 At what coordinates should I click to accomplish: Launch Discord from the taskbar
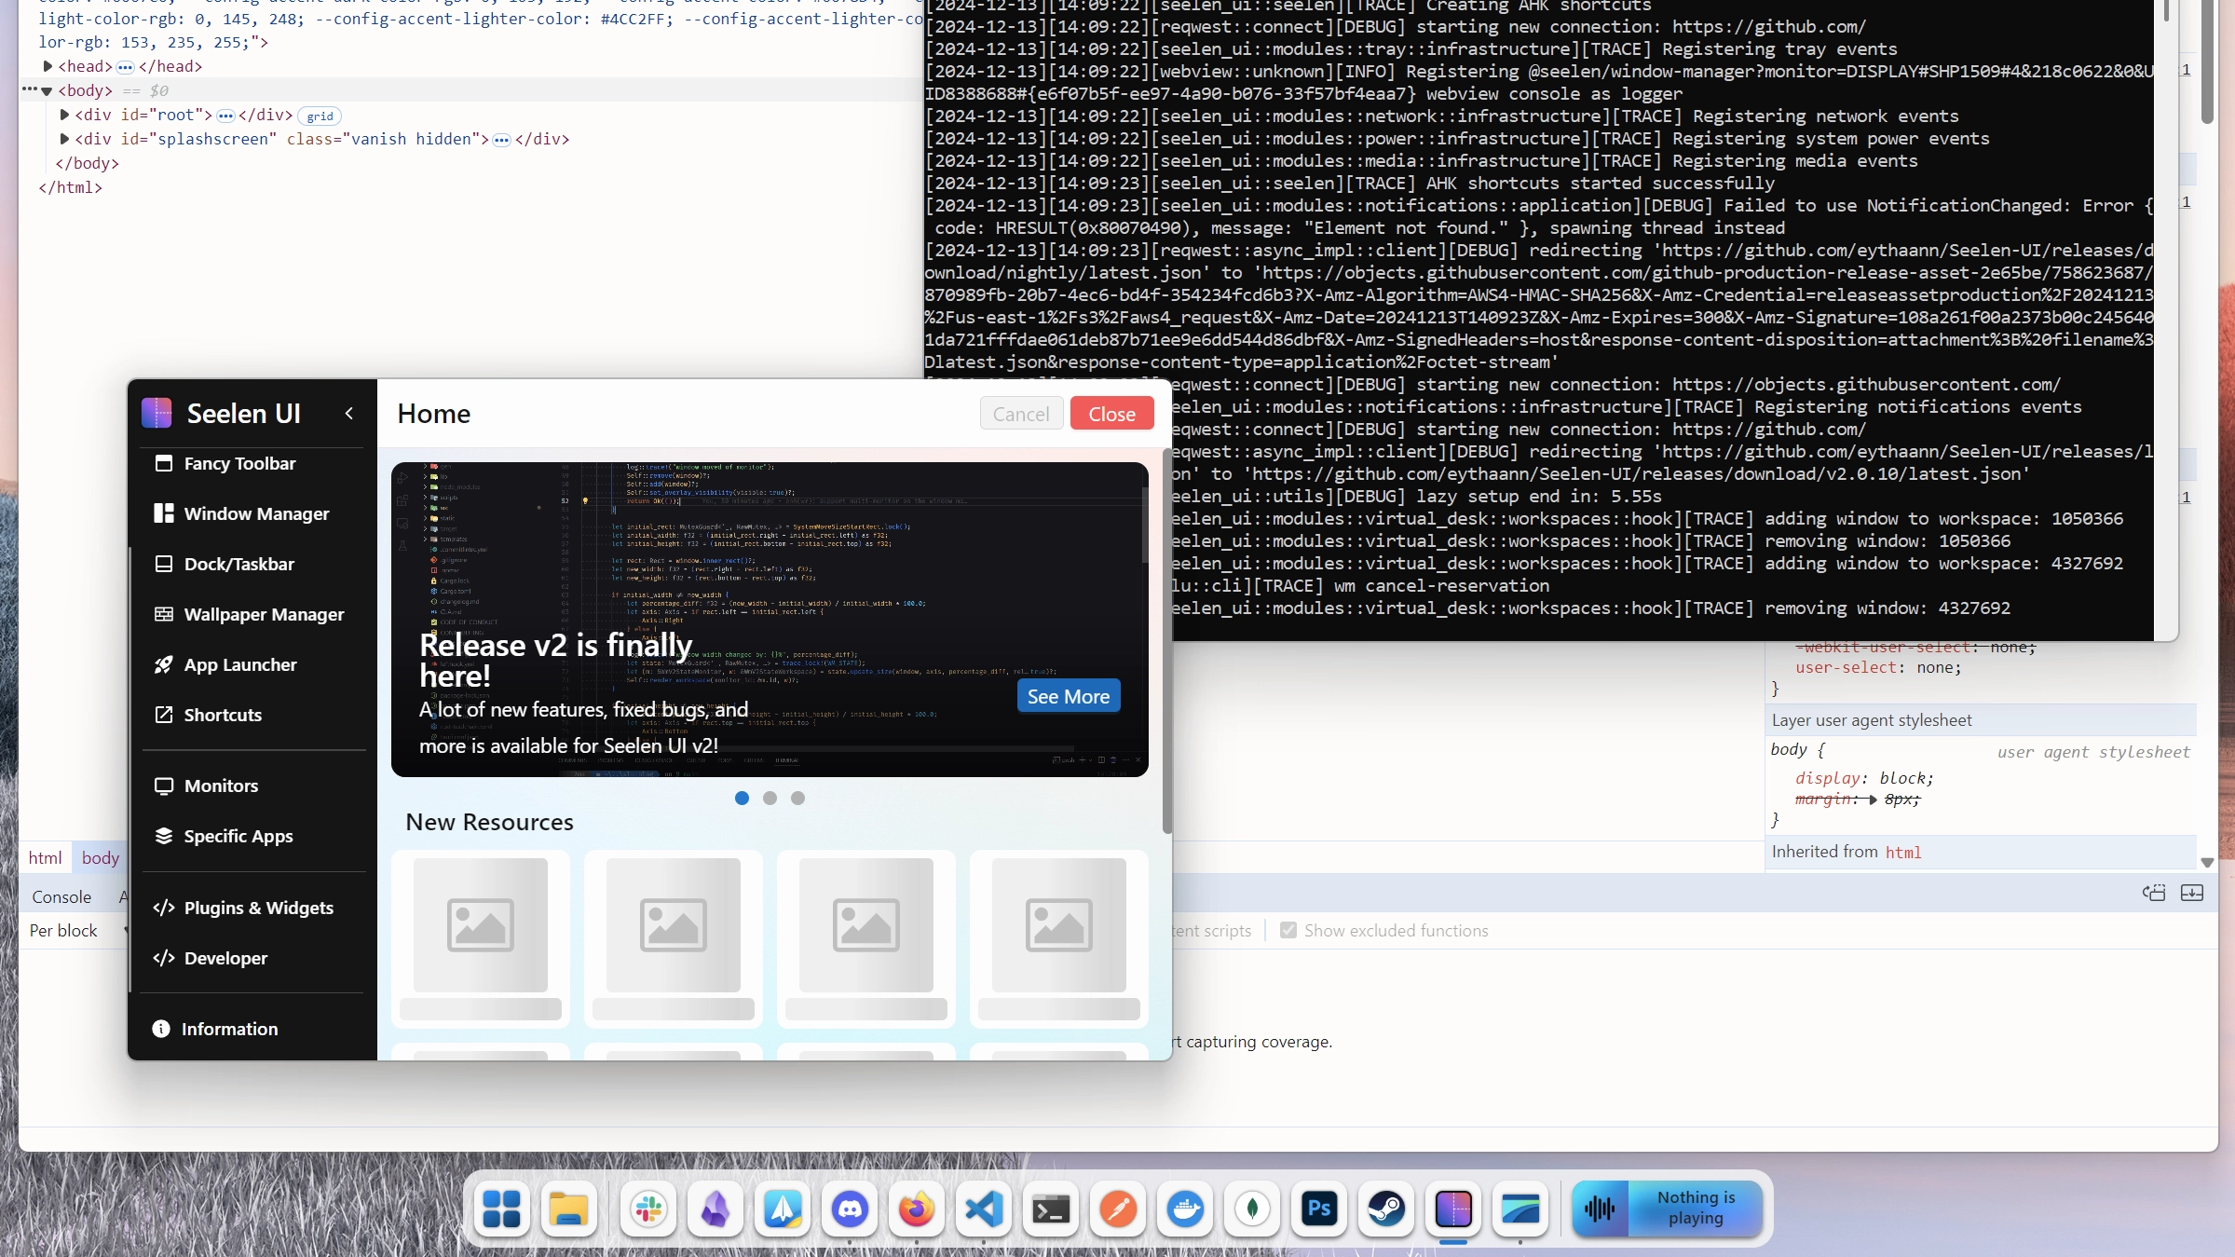point(849,1209)
